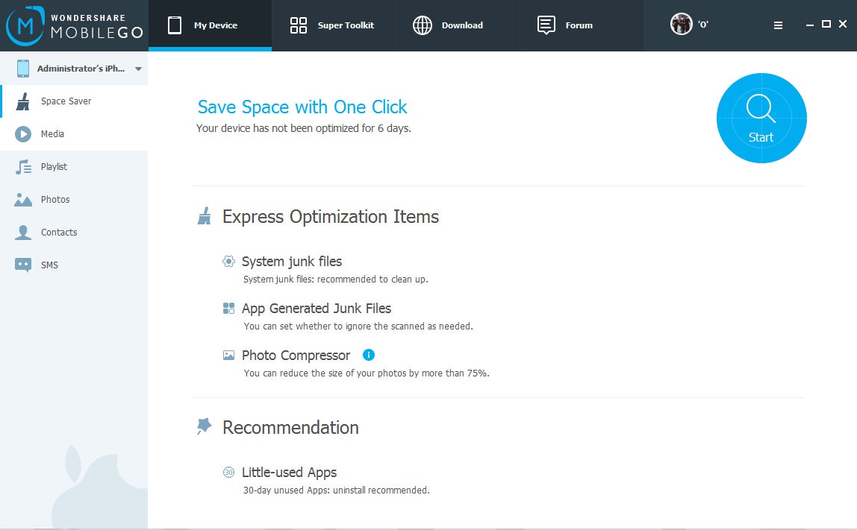Go to the Forum tab

tap(565, 25)
